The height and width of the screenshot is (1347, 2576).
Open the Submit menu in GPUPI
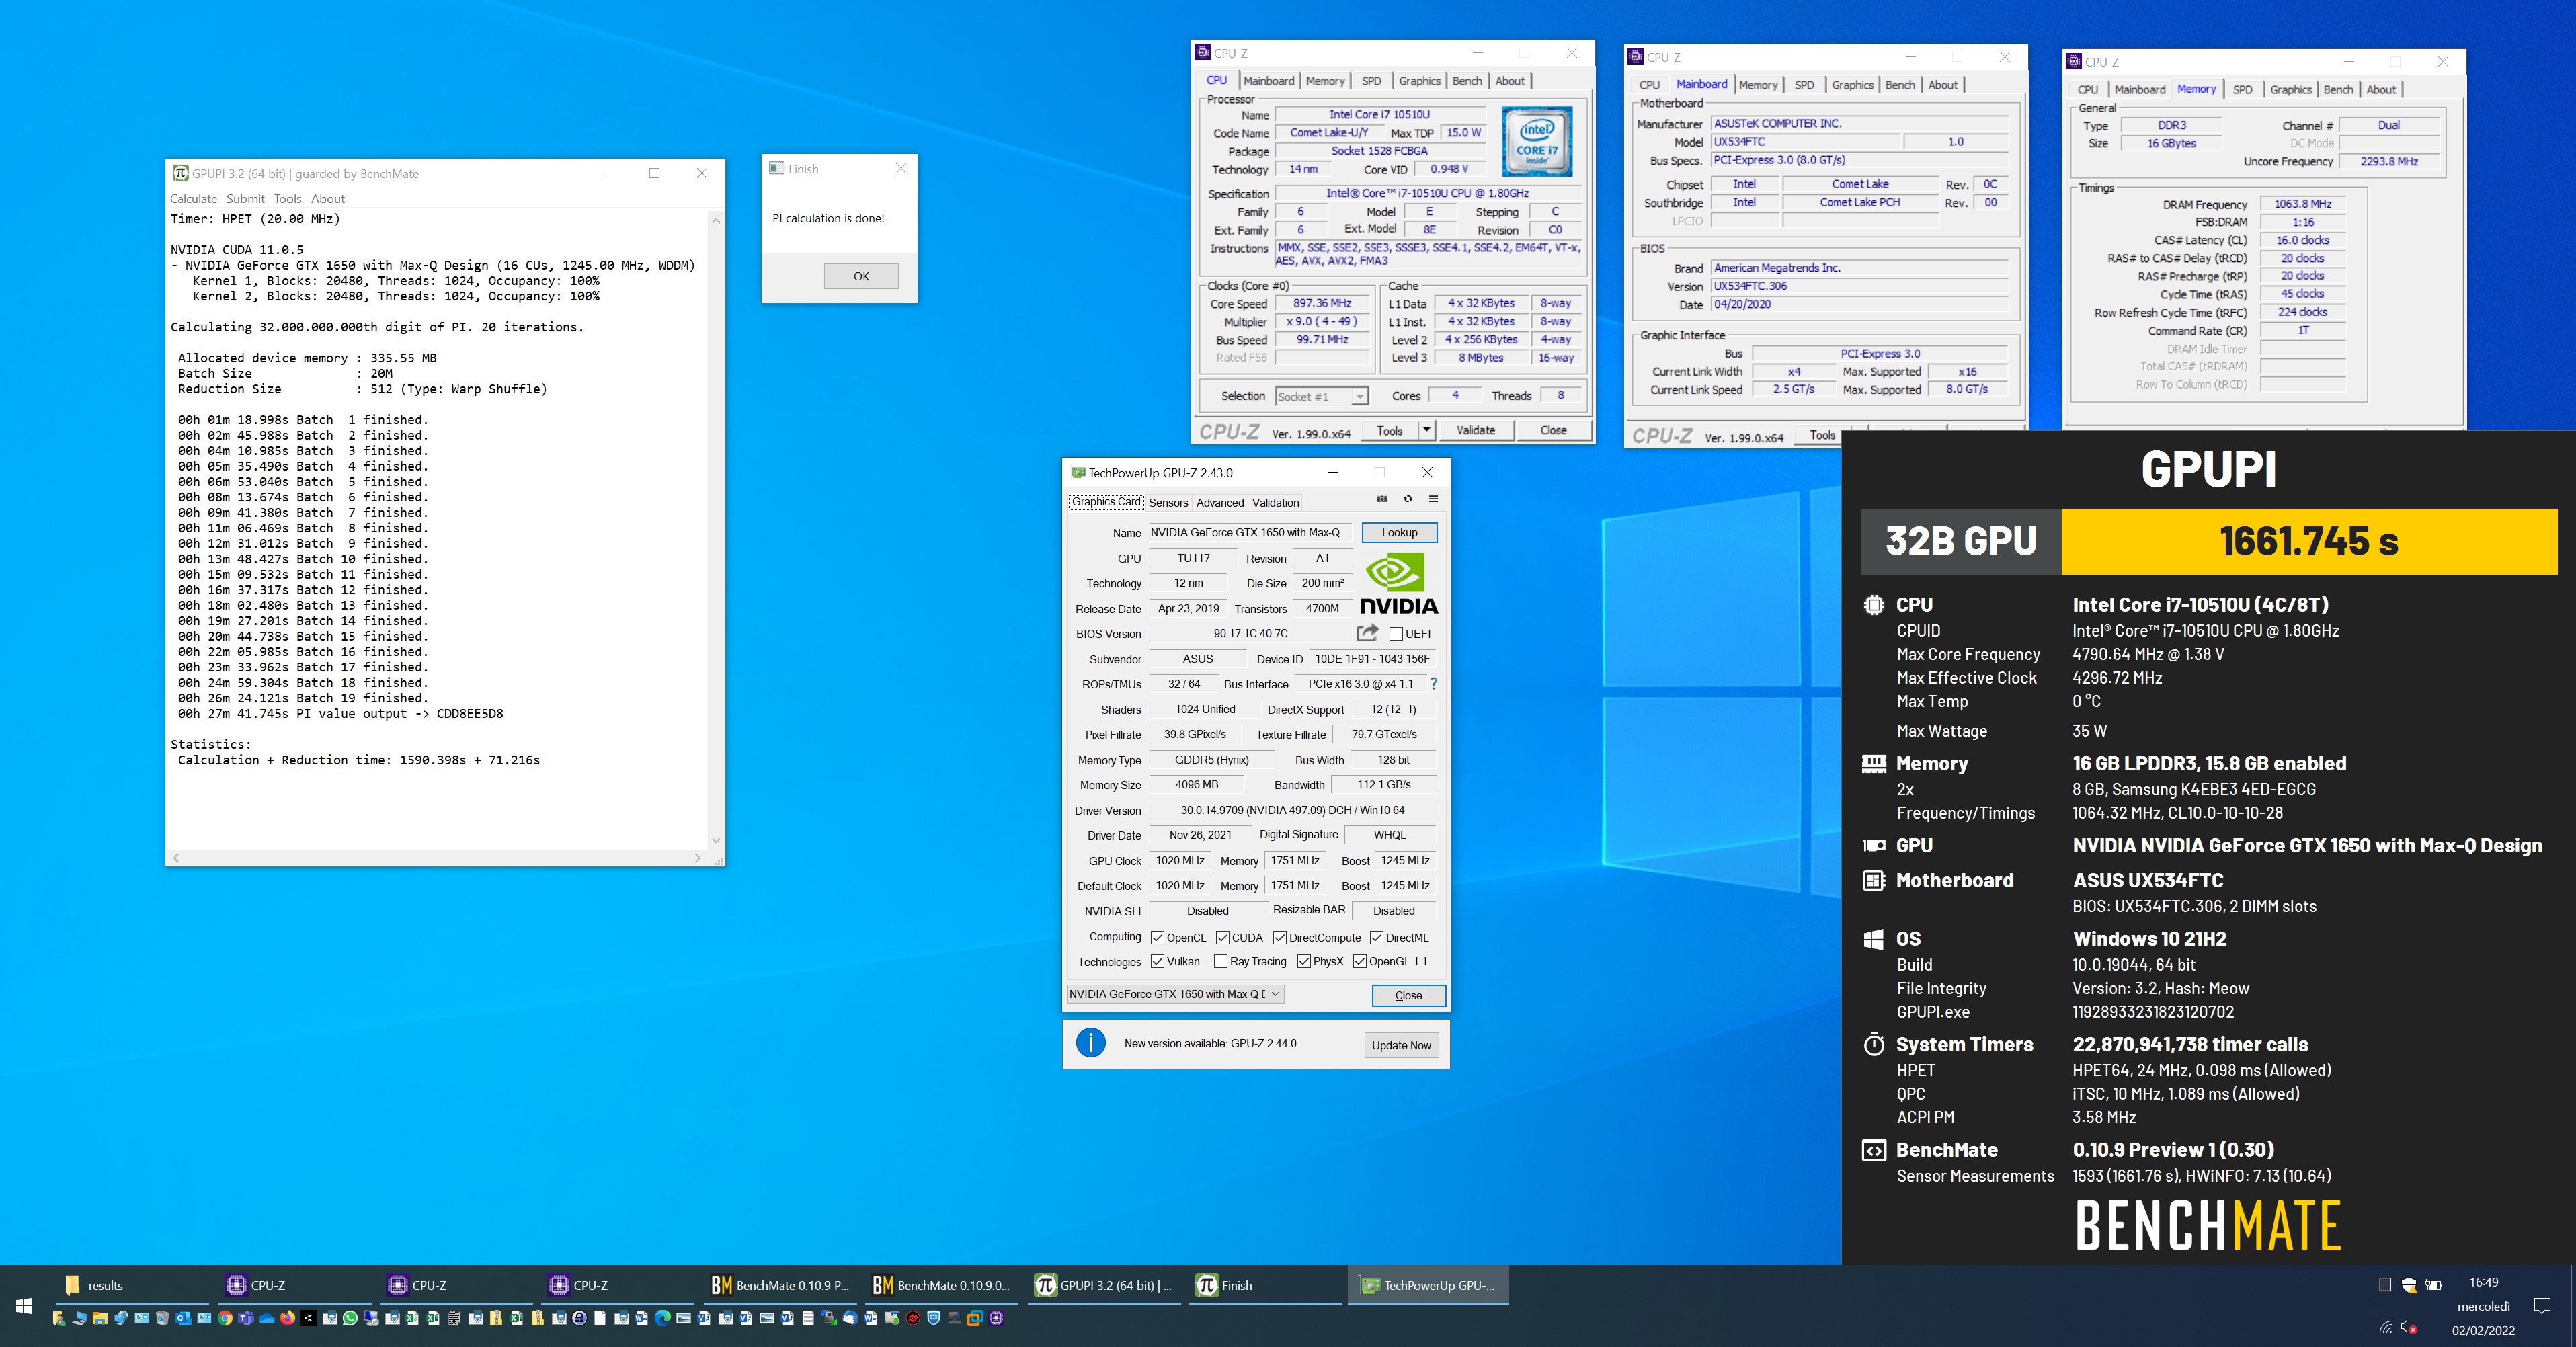tap(245, 198)
